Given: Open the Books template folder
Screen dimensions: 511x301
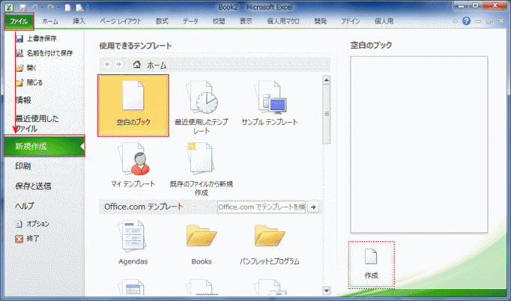Looking at the screenshot, I should pyautogui.click(x=202, y=243).
